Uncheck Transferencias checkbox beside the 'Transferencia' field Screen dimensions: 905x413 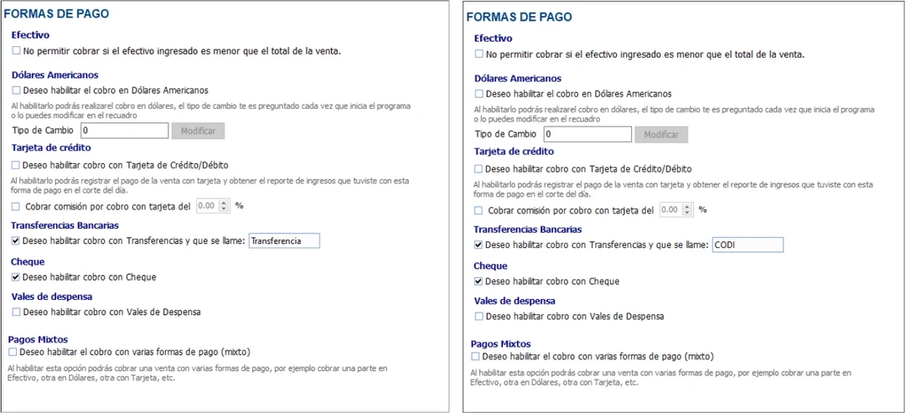pyautogui.click(x=17, y=241)
